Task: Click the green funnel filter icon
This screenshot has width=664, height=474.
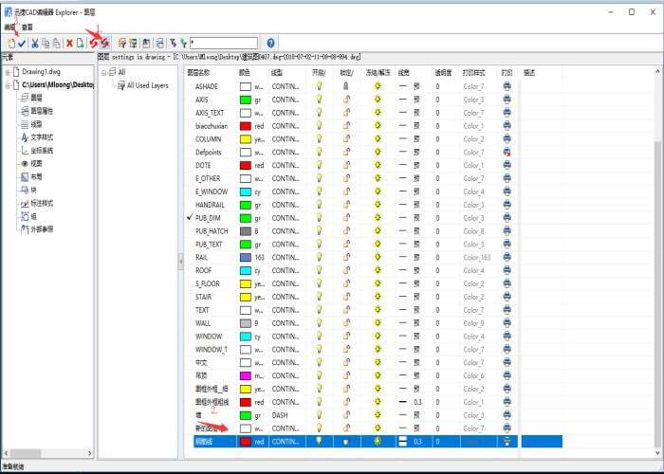Action: (183, 43)
